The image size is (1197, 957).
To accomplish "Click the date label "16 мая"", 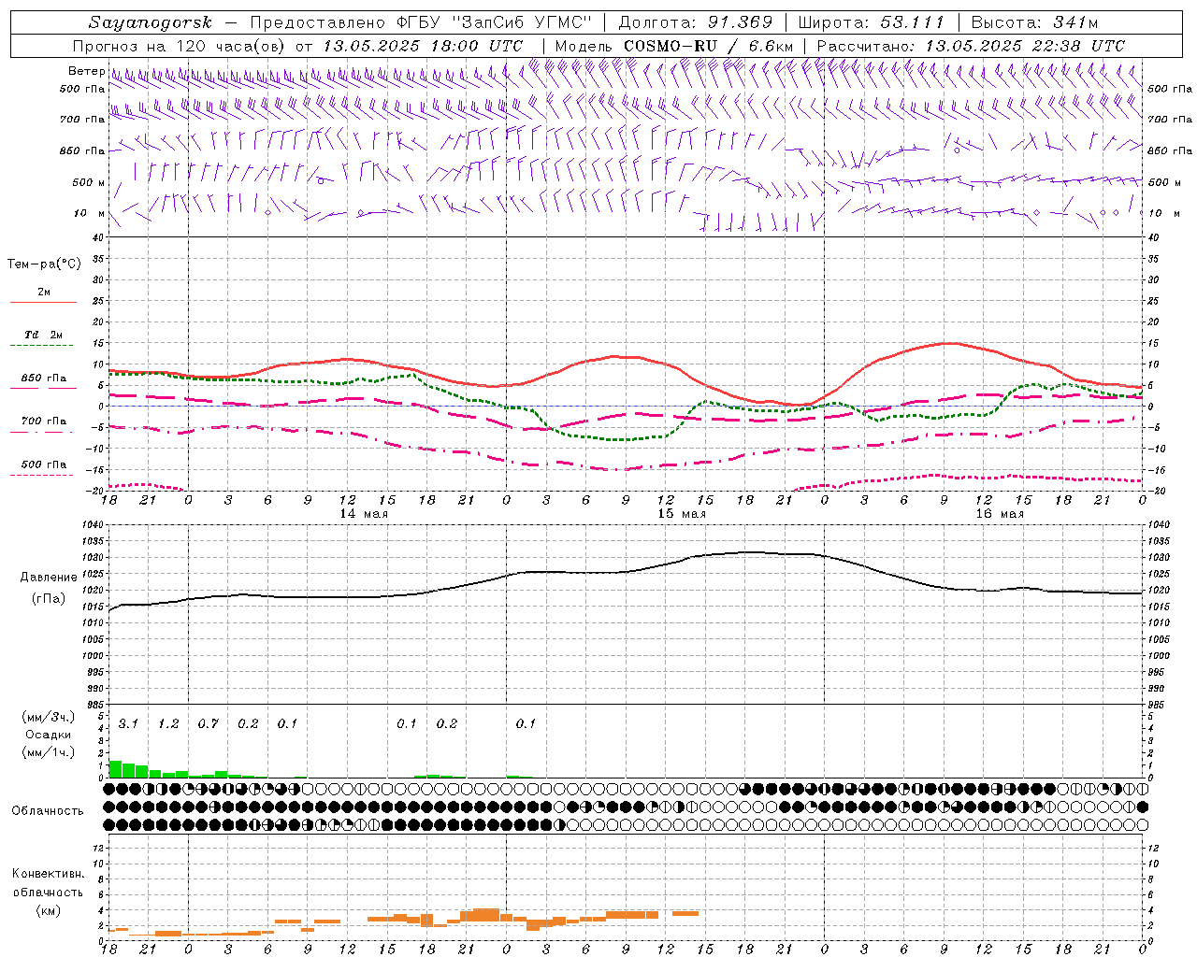I will pos(1000,514).
